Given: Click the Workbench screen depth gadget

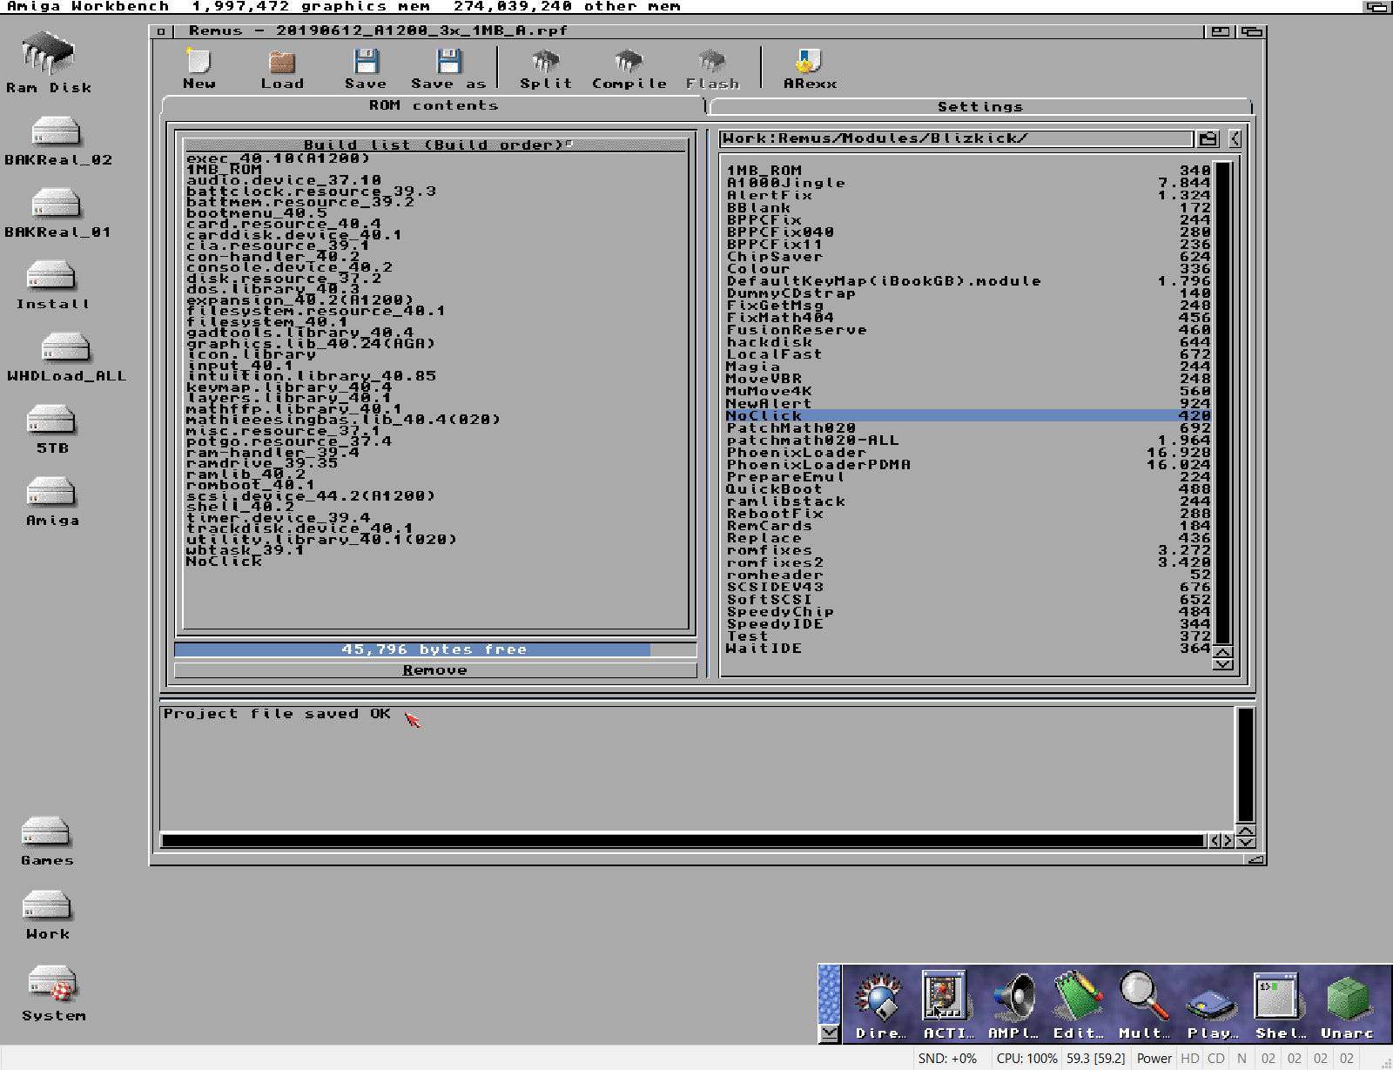Looking at the screenshot, I should tap(1376, 6).
